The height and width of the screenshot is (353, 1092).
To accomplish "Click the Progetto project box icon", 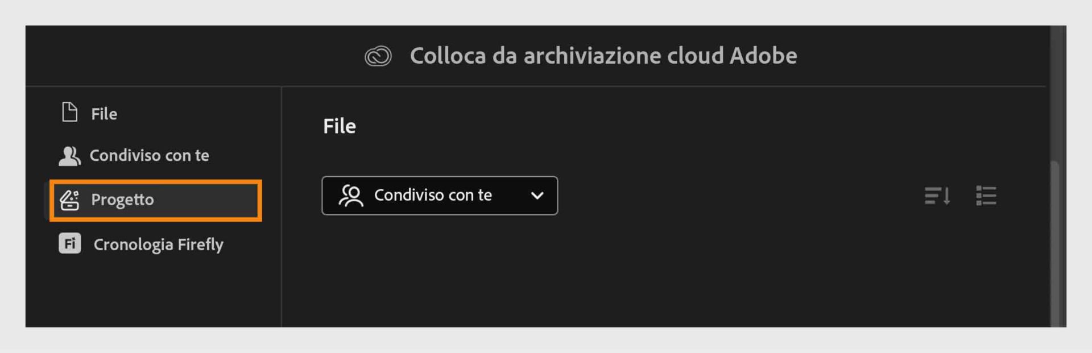I will [70, 200].
